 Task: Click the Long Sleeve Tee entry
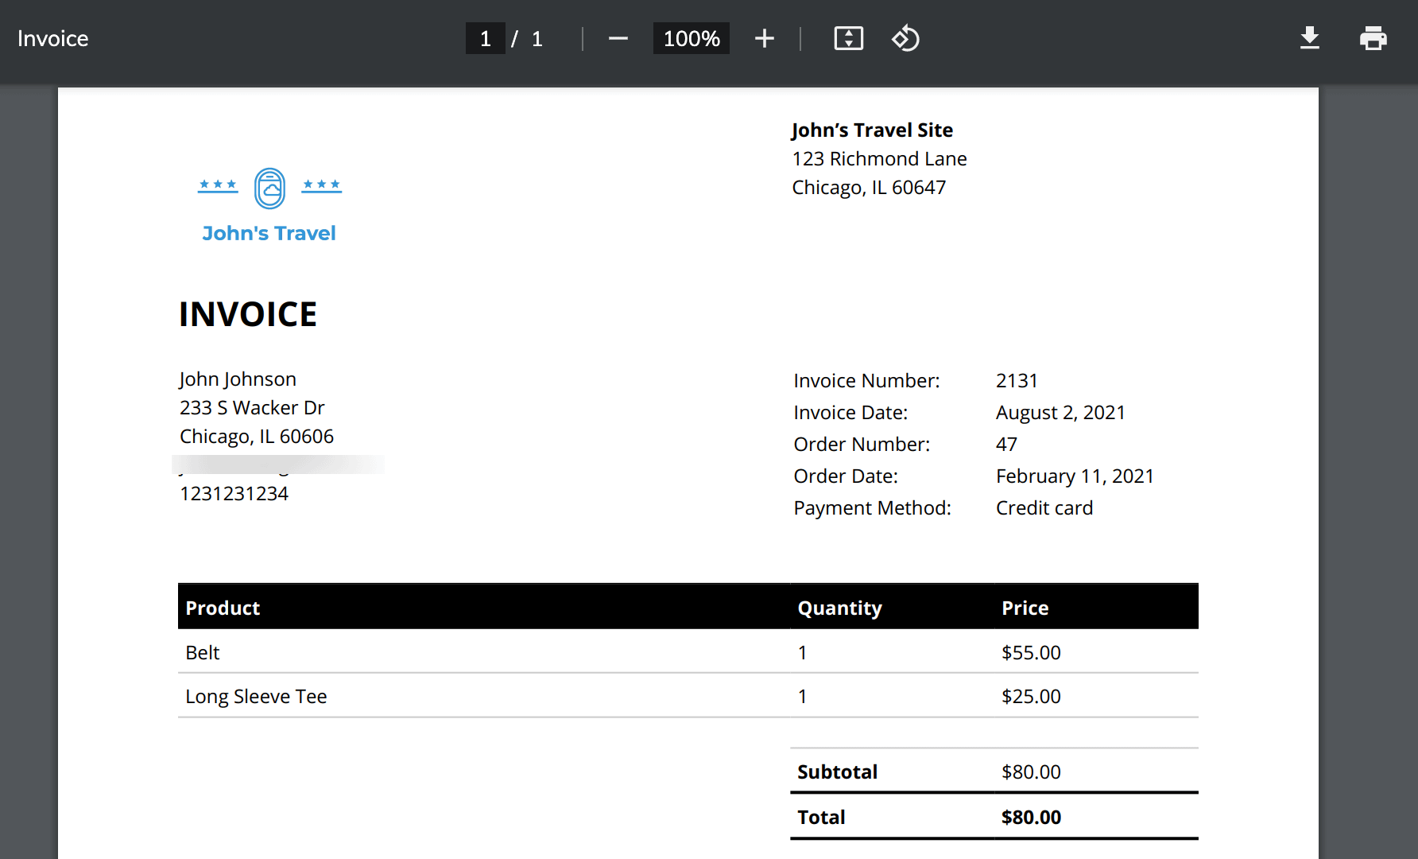pos(256,696)
